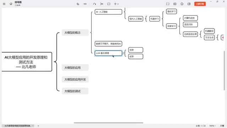Select the 强化学习 node
The height and width of the screenshot is (128, 227).
click(x=171, y=11)
